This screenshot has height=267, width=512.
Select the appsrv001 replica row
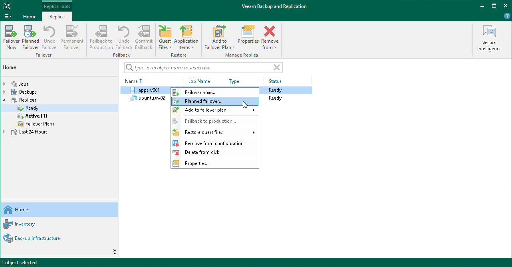point(216,90)
